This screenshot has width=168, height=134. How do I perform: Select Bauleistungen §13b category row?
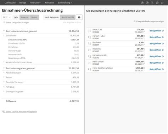(44, 58)
